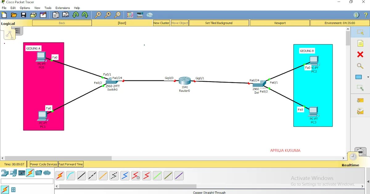This screenshot has height=194, width=370.
Task: Pick the Copper Straight-Through cable
Action: tap(81, 176)
